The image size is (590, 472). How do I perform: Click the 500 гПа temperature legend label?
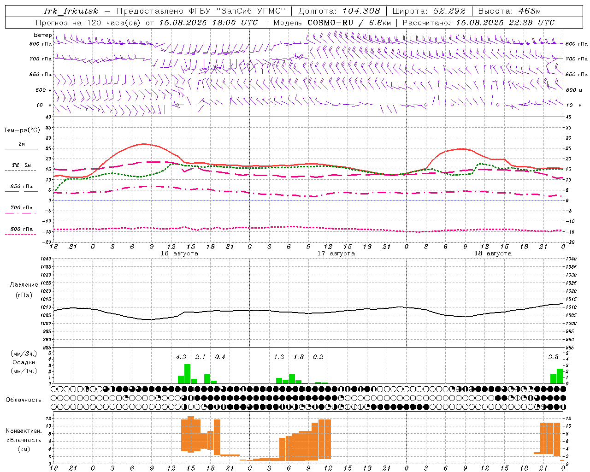pyautogui.click(x=22, y=229)
